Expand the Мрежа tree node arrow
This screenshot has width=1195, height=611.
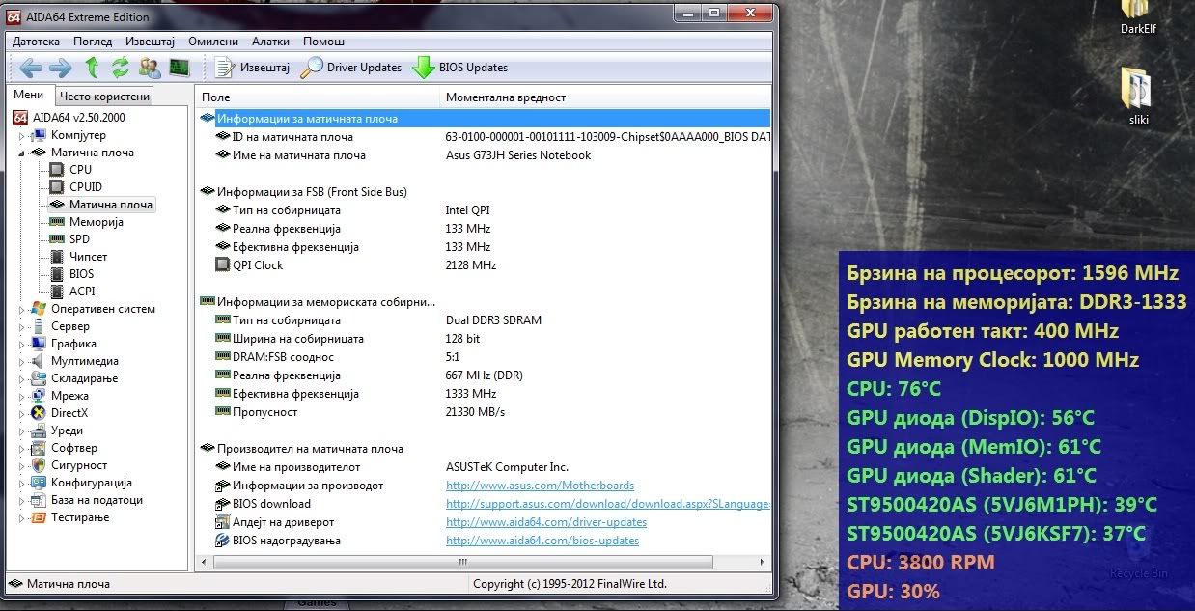coord(22,396)
